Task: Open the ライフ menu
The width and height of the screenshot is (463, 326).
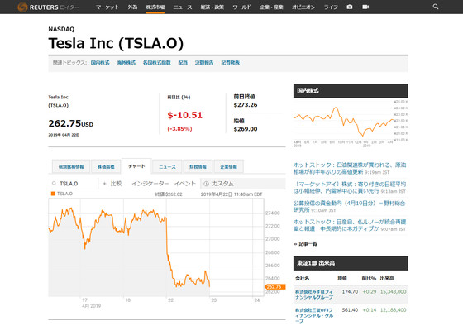Action: tap(331, 7)
